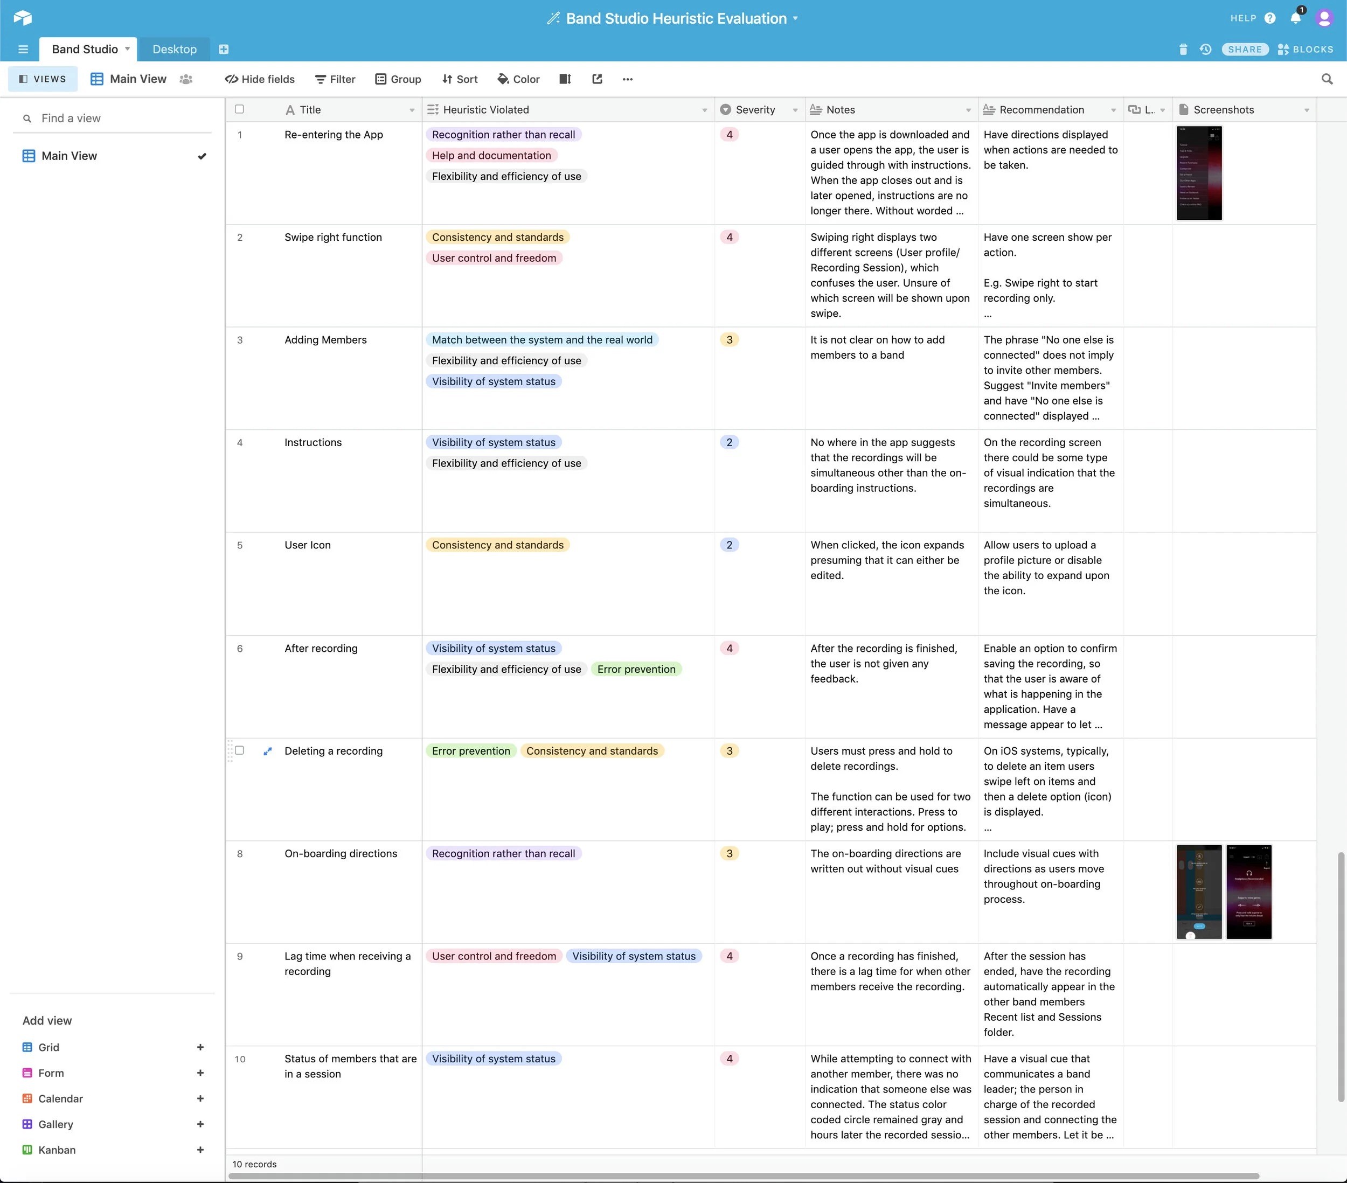Open the Recommendation column dropdown
Screen dimensions: 1347x1183
[x=1113, y=110]
